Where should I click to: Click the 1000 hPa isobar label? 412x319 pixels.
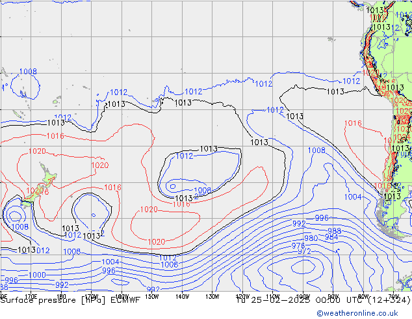click(37, 275)
